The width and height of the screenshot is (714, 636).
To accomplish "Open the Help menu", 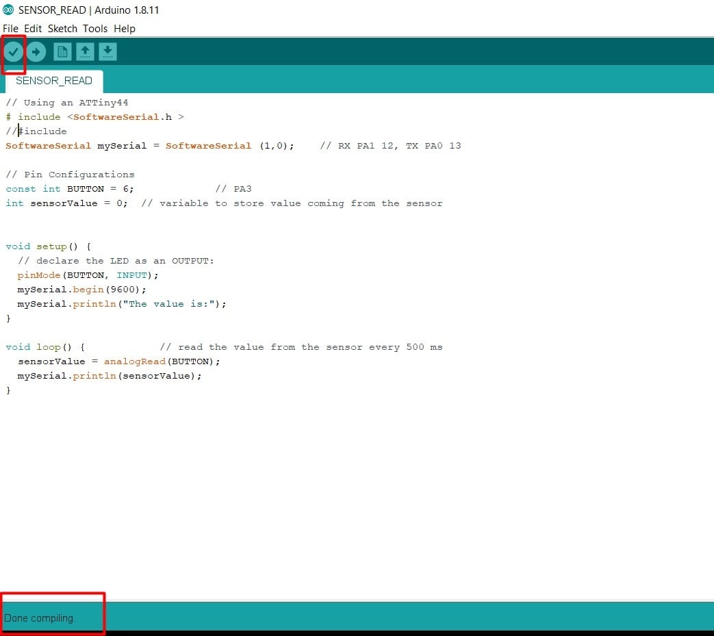I will click(125, 29).
